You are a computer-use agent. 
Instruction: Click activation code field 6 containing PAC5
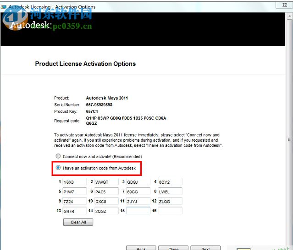106,191
